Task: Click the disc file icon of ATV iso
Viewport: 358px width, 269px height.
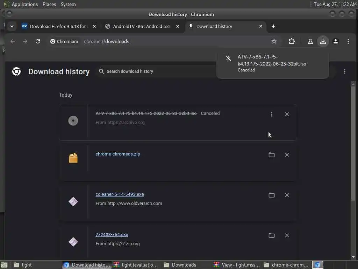Action: 73,121
